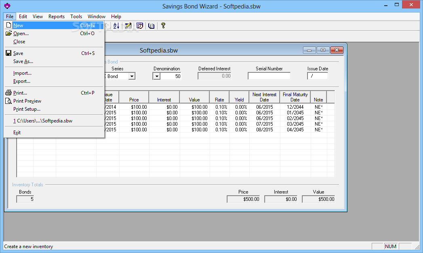Click the printer icon beside Print...
423x253 pixels.
click(8, 93)
